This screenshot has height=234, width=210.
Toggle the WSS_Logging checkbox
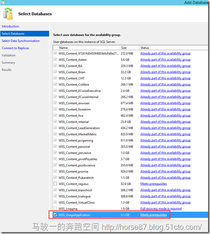pos(55,209)
